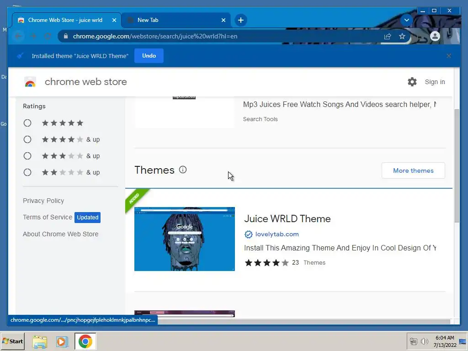This screenshot has width=468, height=351.
Task: Click the Updated badge
Action: [87, 217]
